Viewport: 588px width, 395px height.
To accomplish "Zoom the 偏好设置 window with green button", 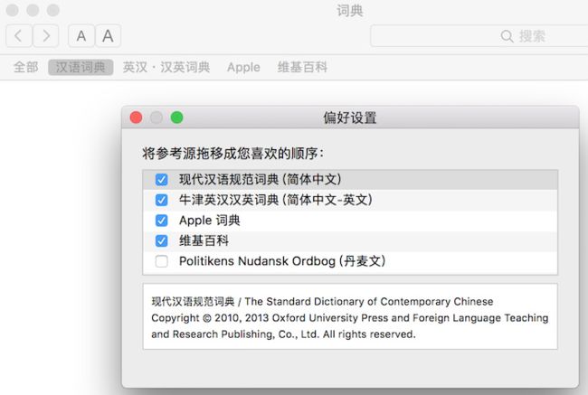I will [176, 118].
